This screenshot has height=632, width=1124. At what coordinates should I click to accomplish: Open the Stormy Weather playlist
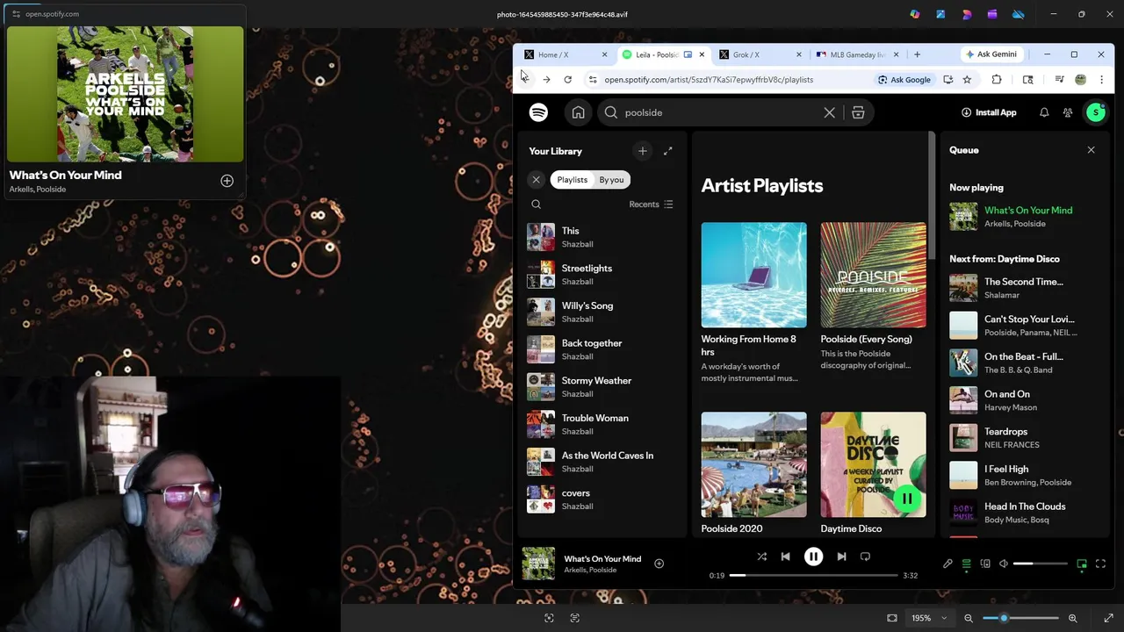[602, 387]
